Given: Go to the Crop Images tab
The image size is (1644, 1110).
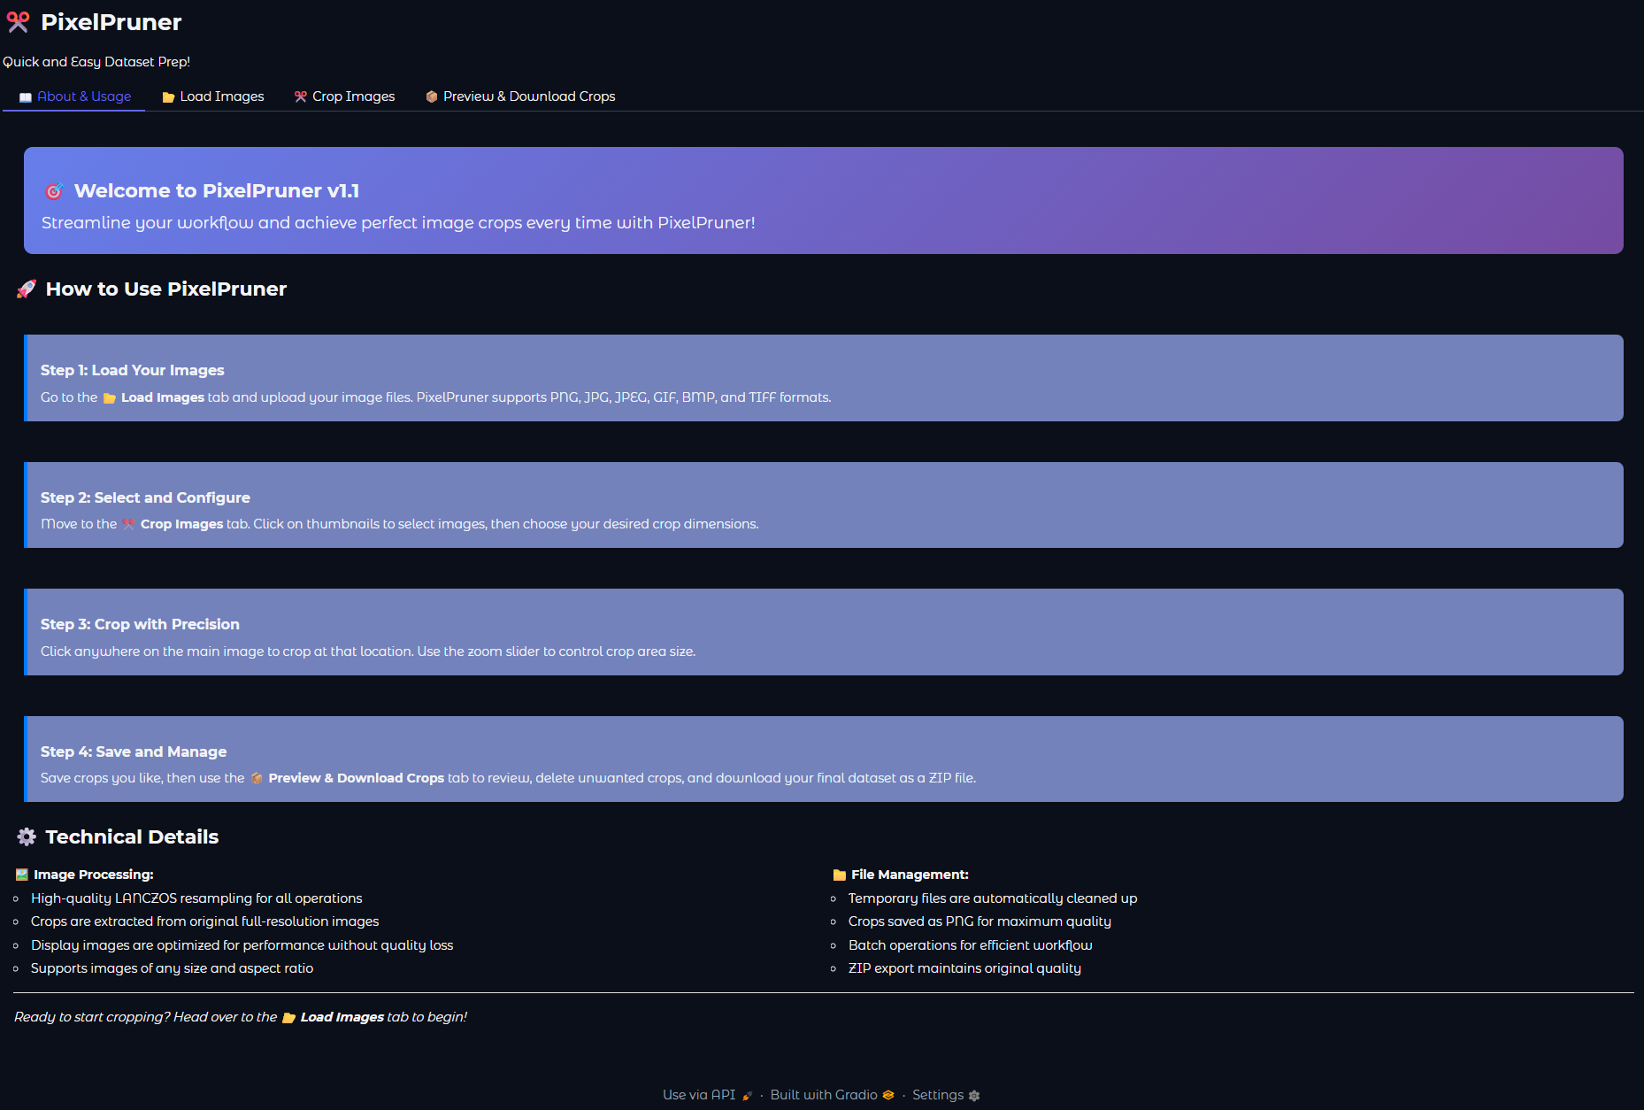Looking at the screenshot, I should pos(345,96).
